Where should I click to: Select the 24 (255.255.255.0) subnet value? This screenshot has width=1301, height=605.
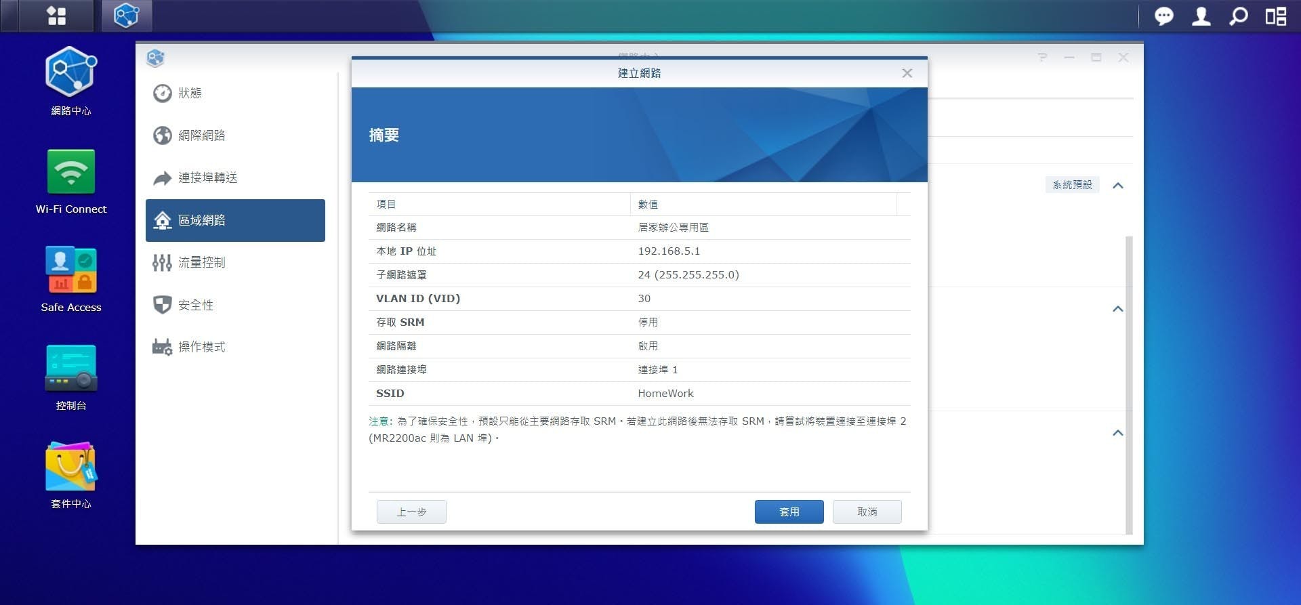pyautogui.click(x=688, y=275)
